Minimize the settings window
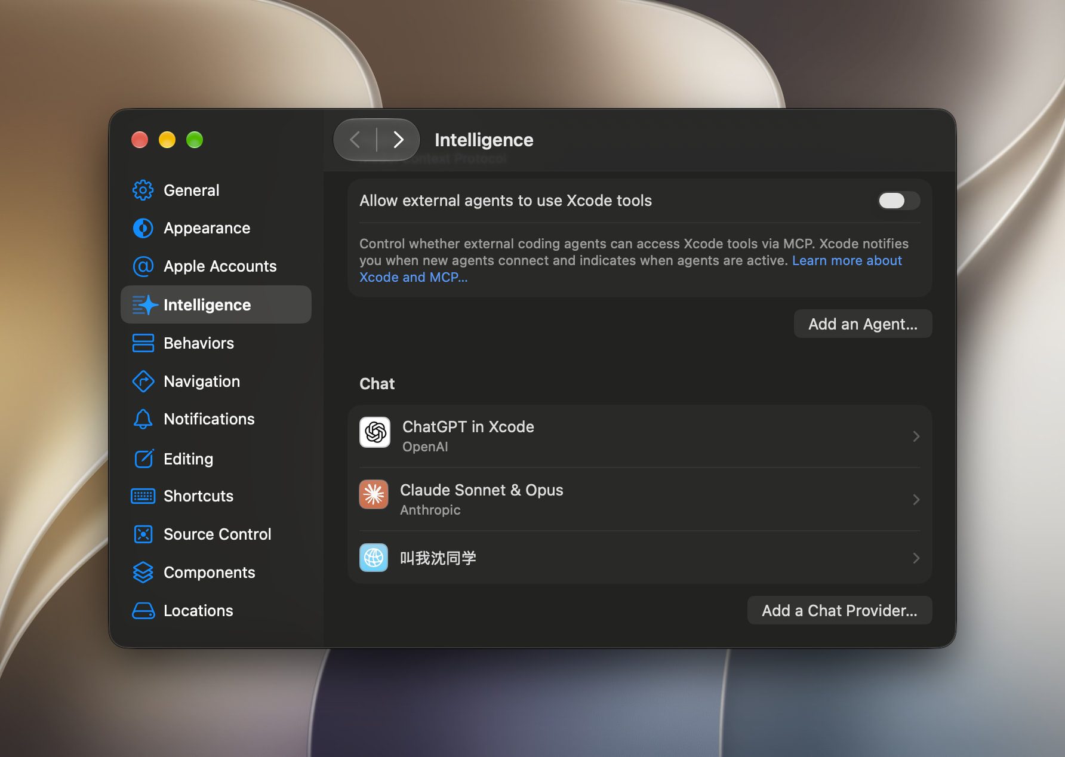1065x757 pixels. click(167, 140)
